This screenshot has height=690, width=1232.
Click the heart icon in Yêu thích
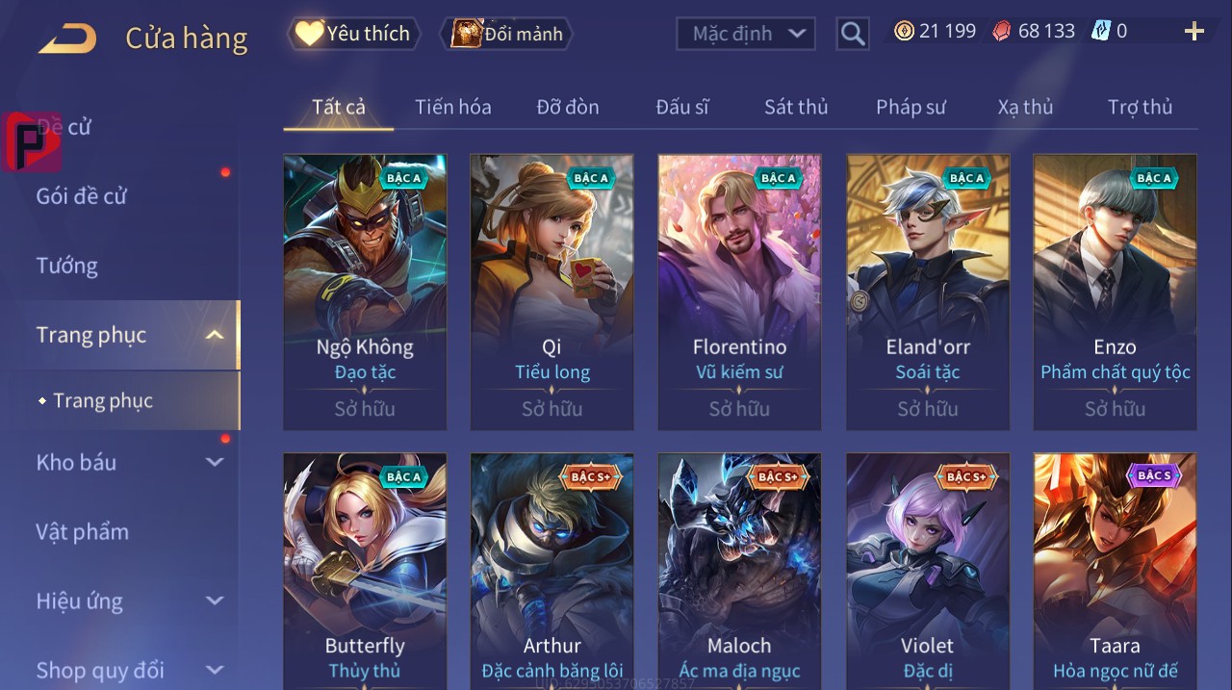pyautogui.click(x=309, y=34)
